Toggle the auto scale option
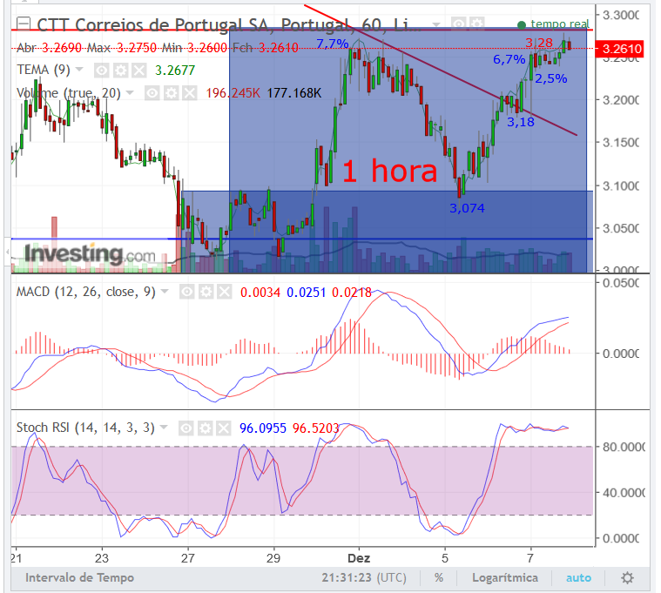Image resolution: width=661 pixels, height=593 pixels. coord(578,577)
